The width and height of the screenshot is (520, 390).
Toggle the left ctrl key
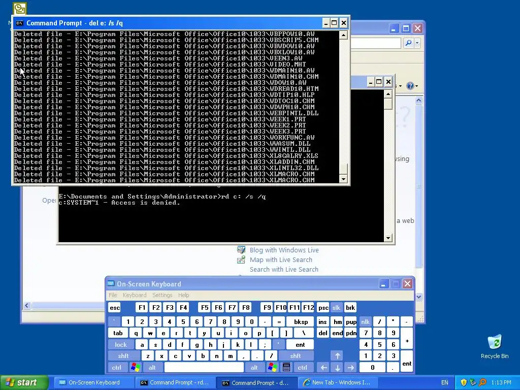click(x=116, y=368)
